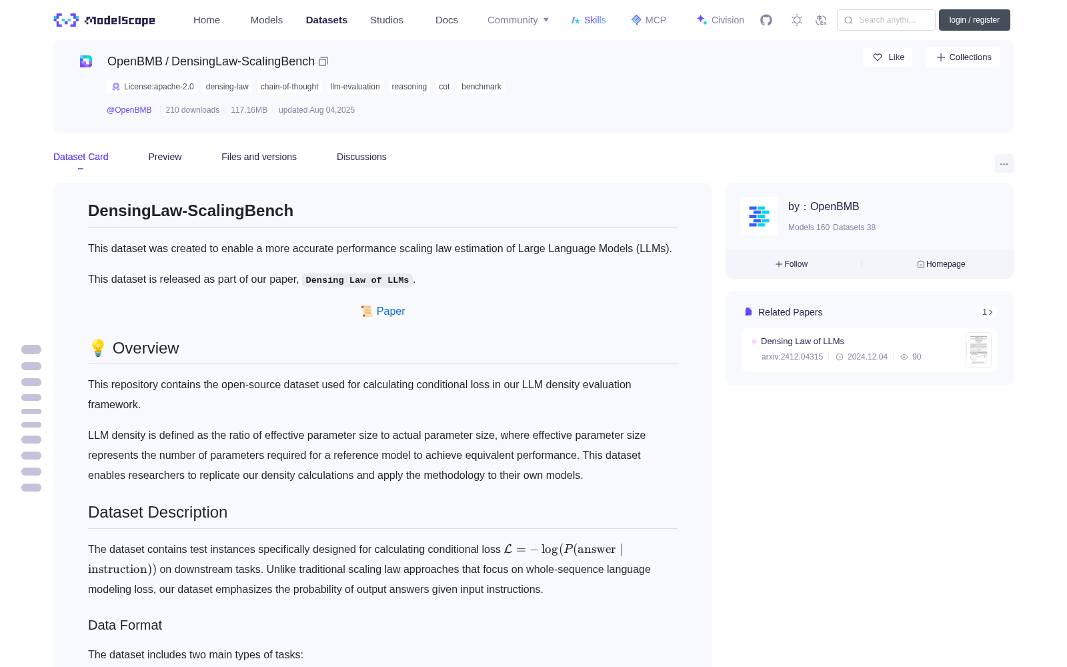The width and height of the screenshot is (1067, 667).
Task: Navigate to Studios
Action: click(x=387, y=20)
